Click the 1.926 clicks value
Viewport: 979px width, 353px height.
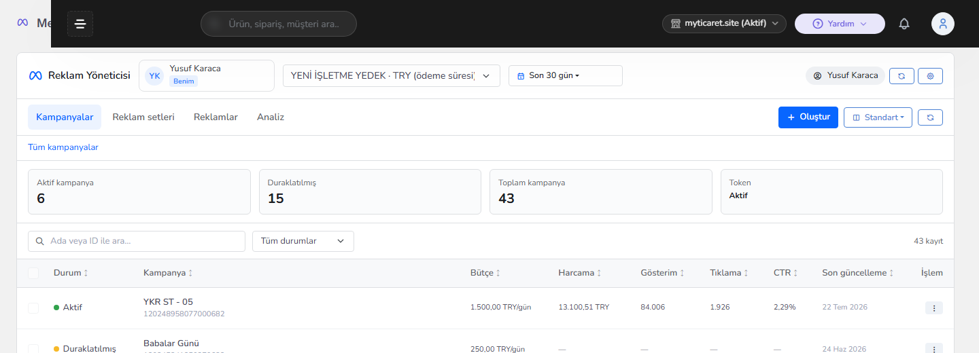click(720, 308)
